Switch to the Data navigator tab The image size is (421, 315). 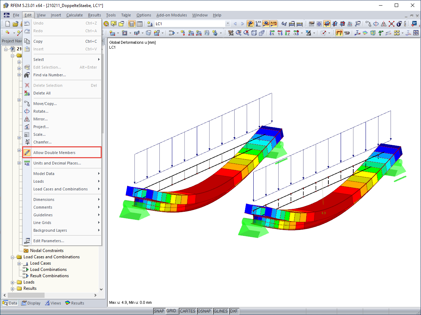[10, 303]
